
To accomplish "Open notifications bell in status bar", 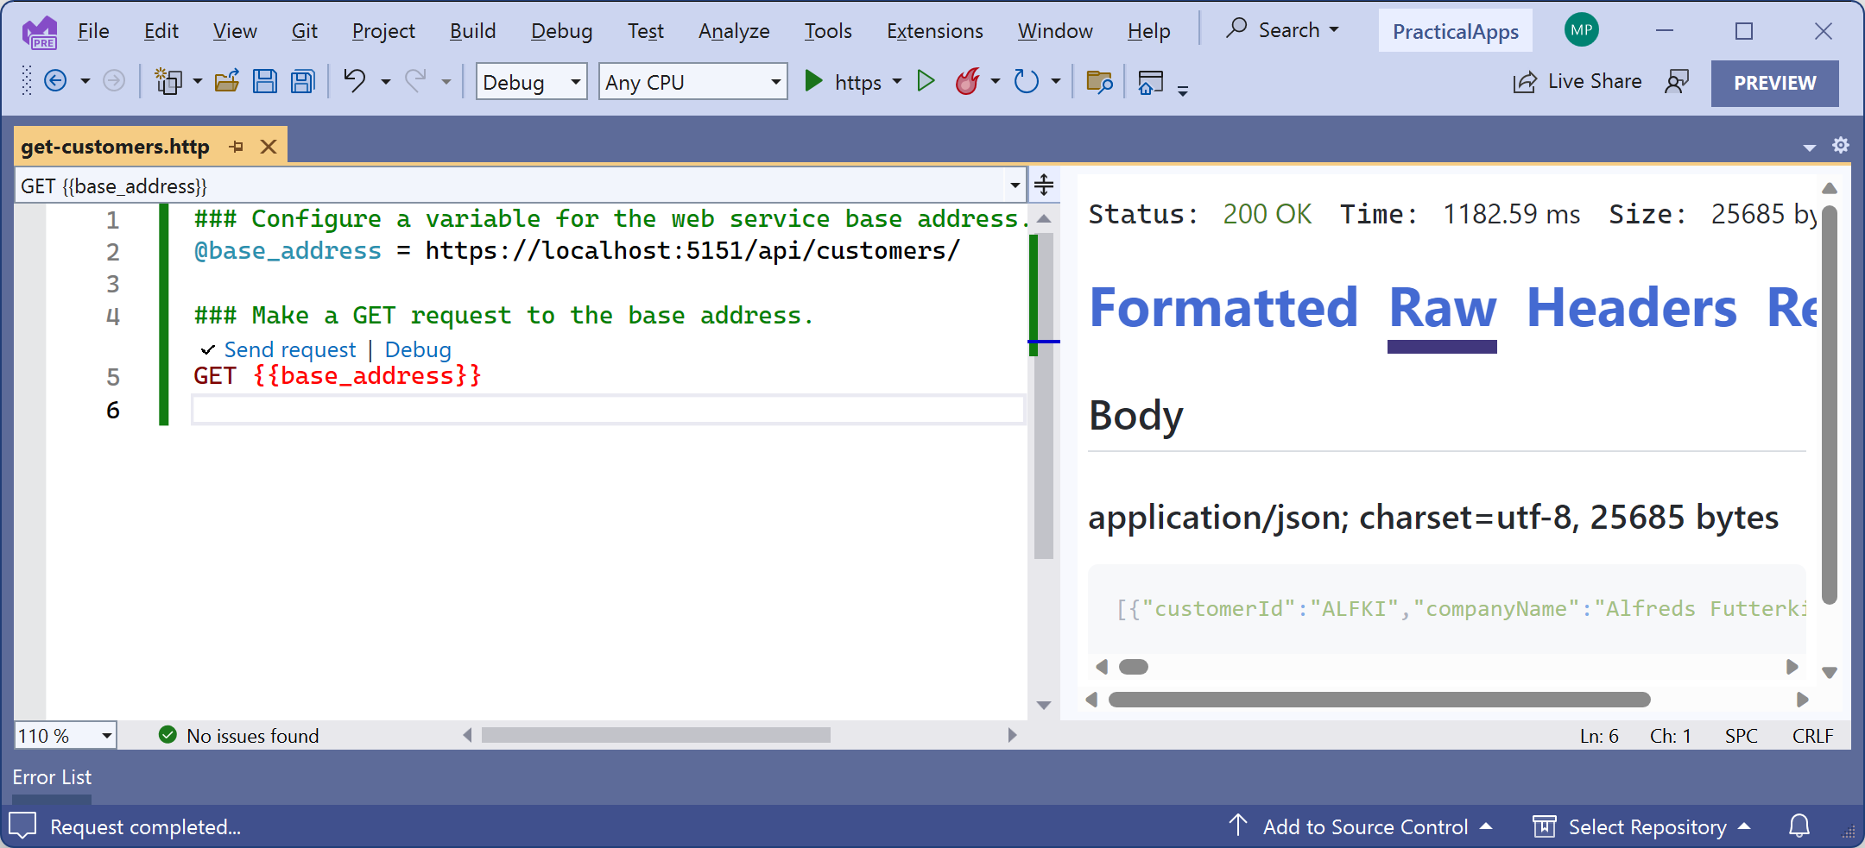I will pyautogui.click(x=1799, y=826).
